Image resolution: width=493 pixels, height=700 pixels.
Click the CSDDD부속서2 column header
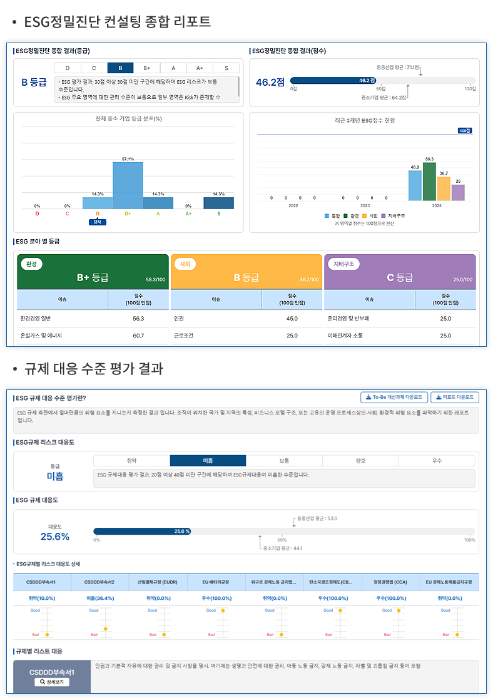pyautogui.click(x=99, y=582)
